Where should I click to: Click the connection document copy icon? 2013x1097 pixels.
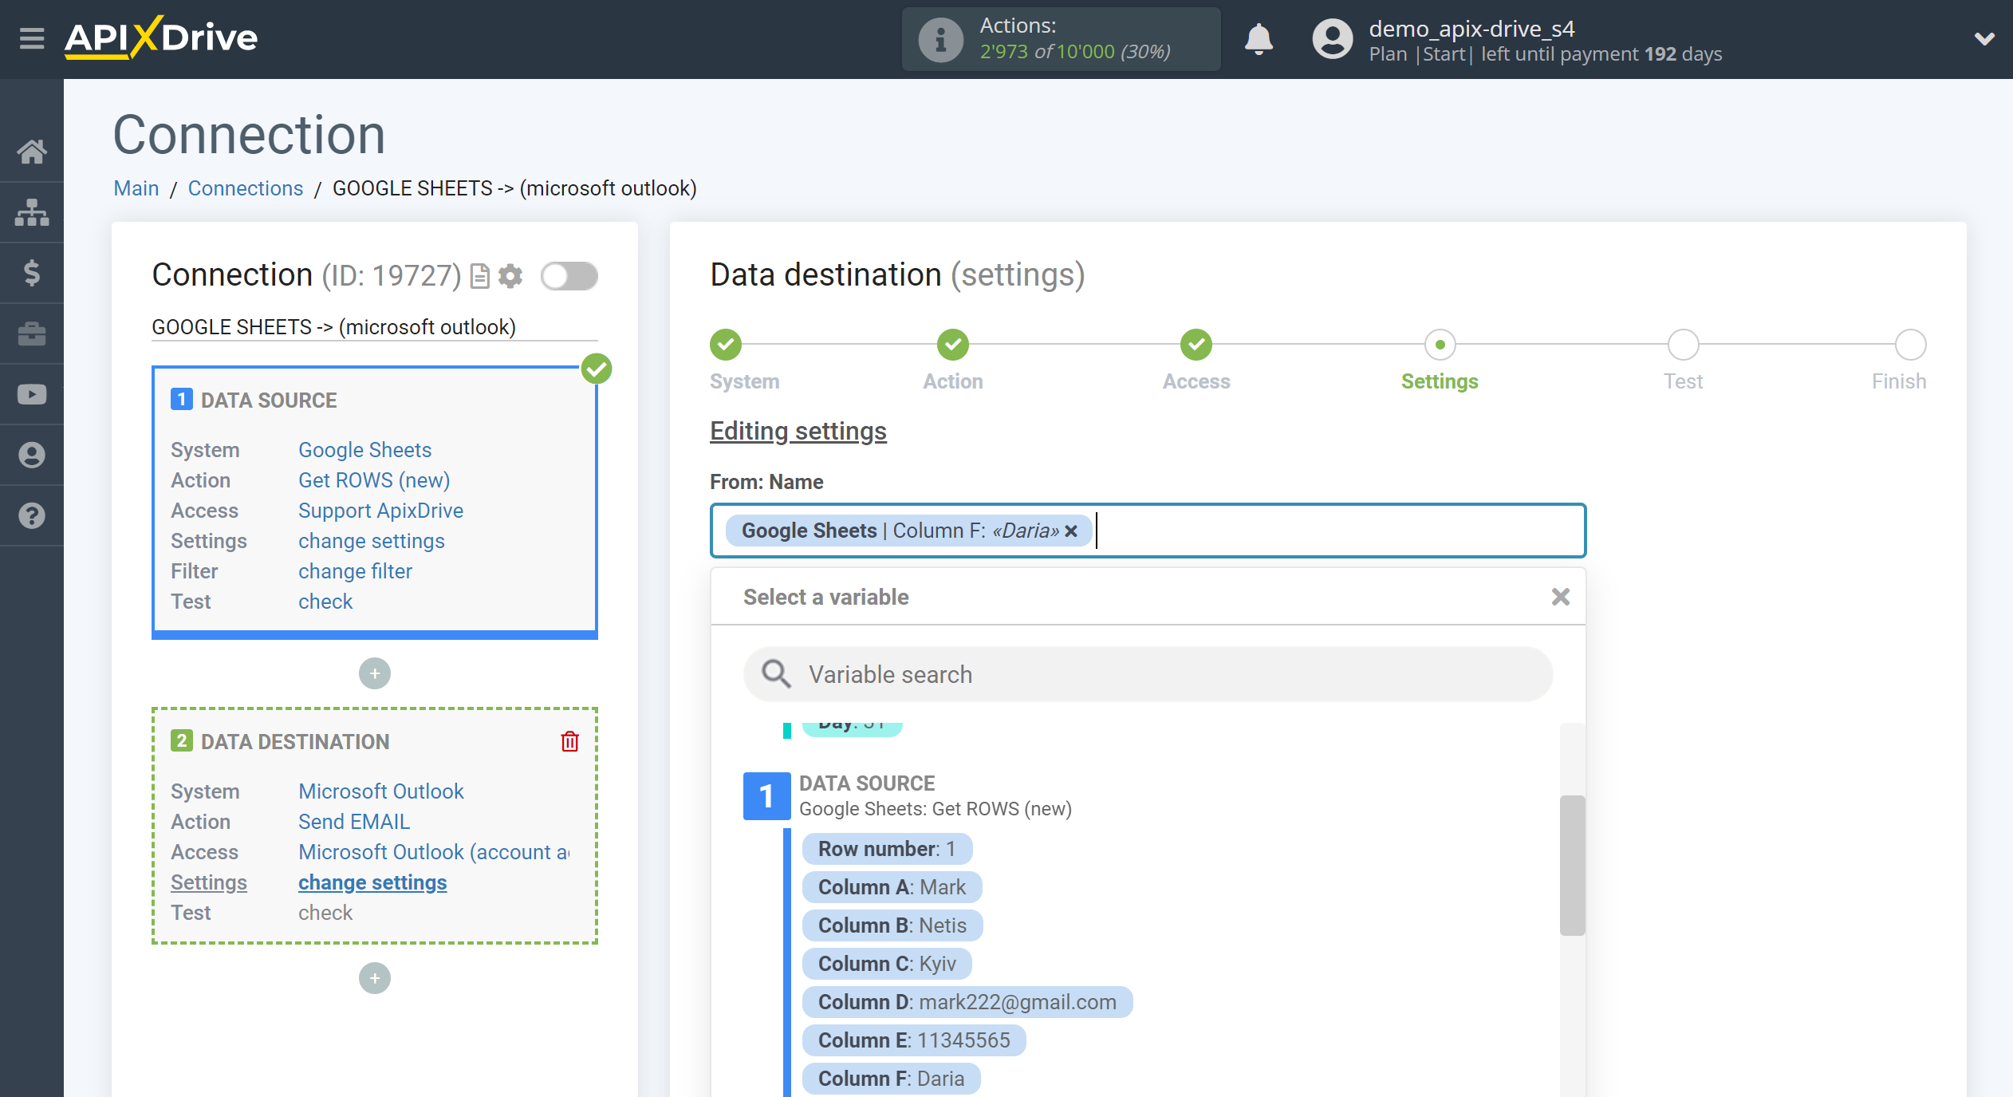pos(479,276)
